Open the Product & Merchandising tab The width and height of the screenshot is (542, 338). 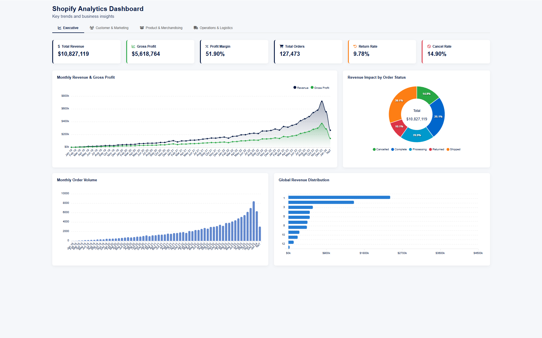tap(161, 28)
